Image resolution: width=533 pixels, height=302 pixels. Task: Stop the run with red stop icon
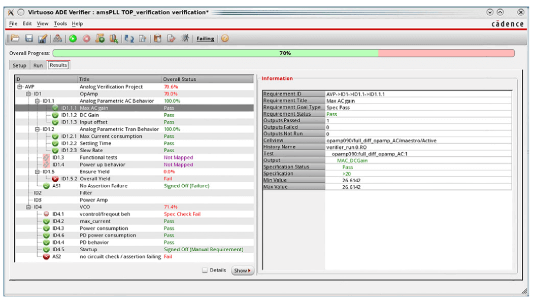(87, 39)
